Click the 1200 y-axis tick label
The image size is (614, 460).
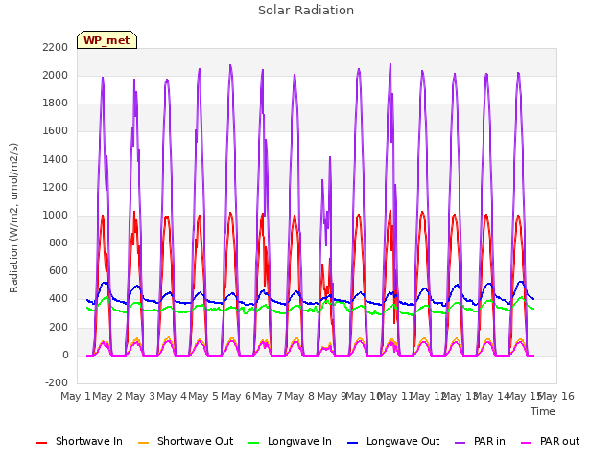point(56,188)
